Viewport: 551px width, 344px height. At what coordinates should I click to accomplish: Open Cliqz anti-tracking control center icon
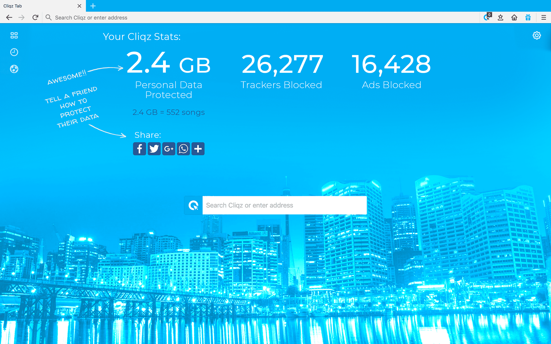tap(487, 17)
